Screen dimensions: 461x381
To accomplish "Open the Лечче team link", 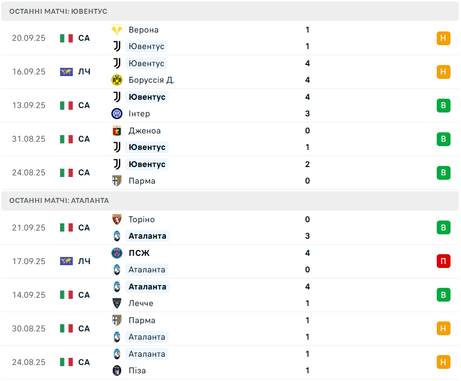I will click(x=141, y=303).
